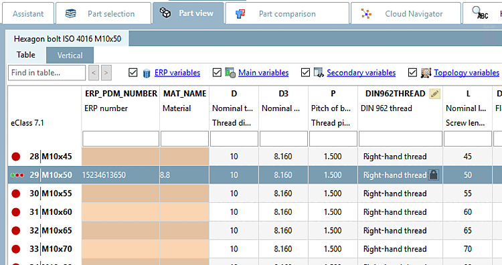Toggle the Topology variables checkbox
The height and width of the screenshot is (265, 502).
pos(413,73)
